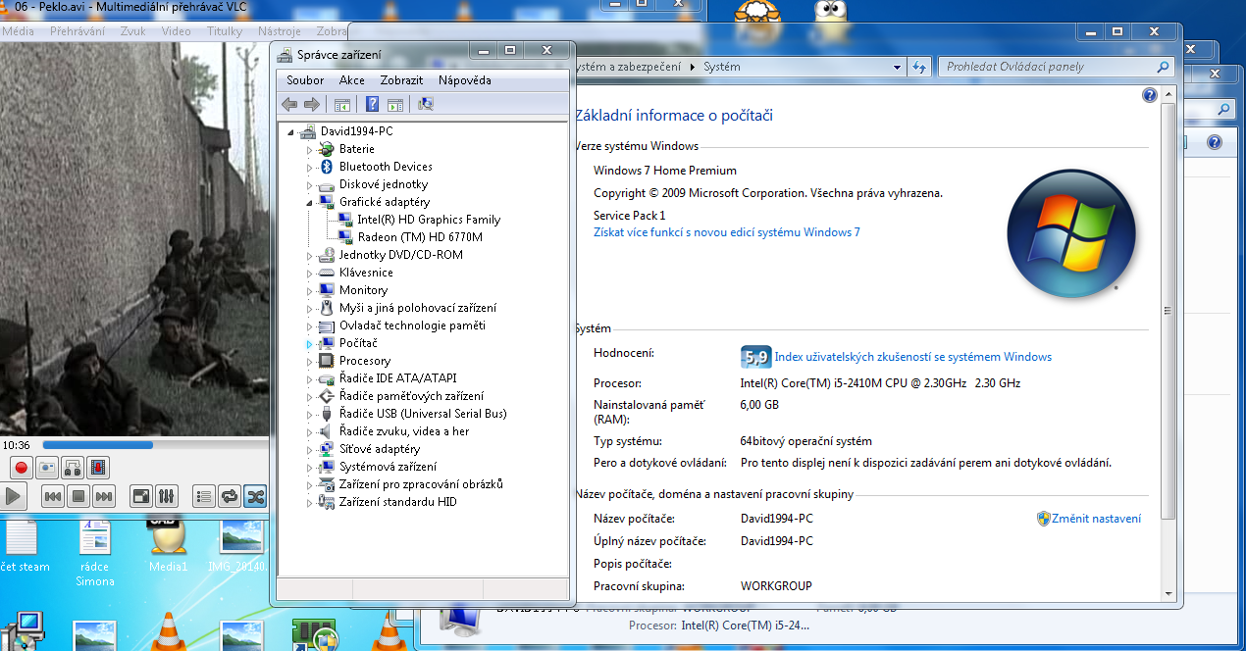Open the Windows Experience Index link
This screenshot has height=651, width=1246.
tap(912, 357)
